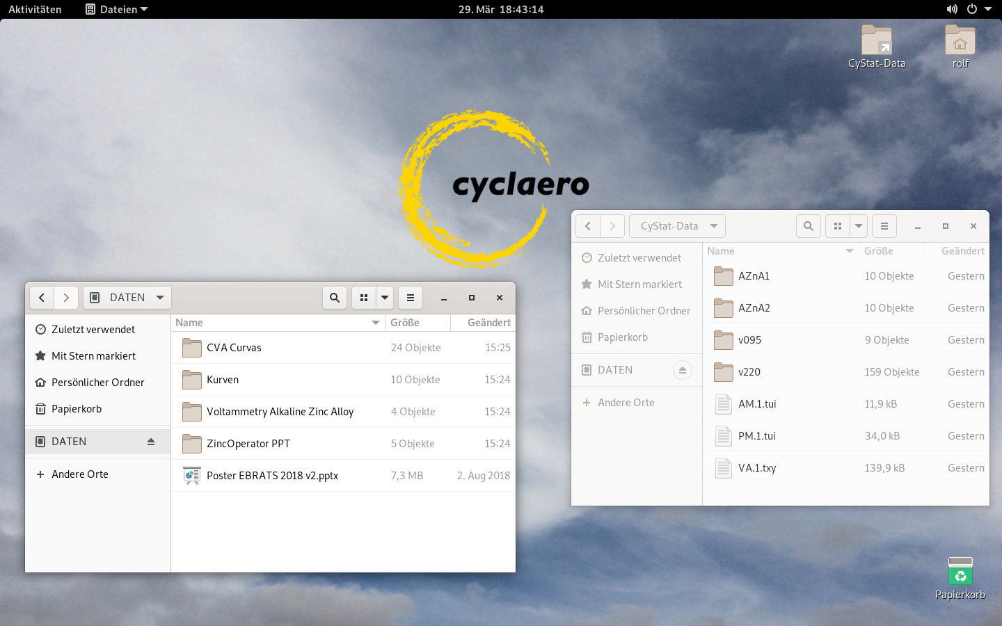Open system volume indicator in top bar
The height and width of the screenshot is (626, 1002).
coord(951,9)
